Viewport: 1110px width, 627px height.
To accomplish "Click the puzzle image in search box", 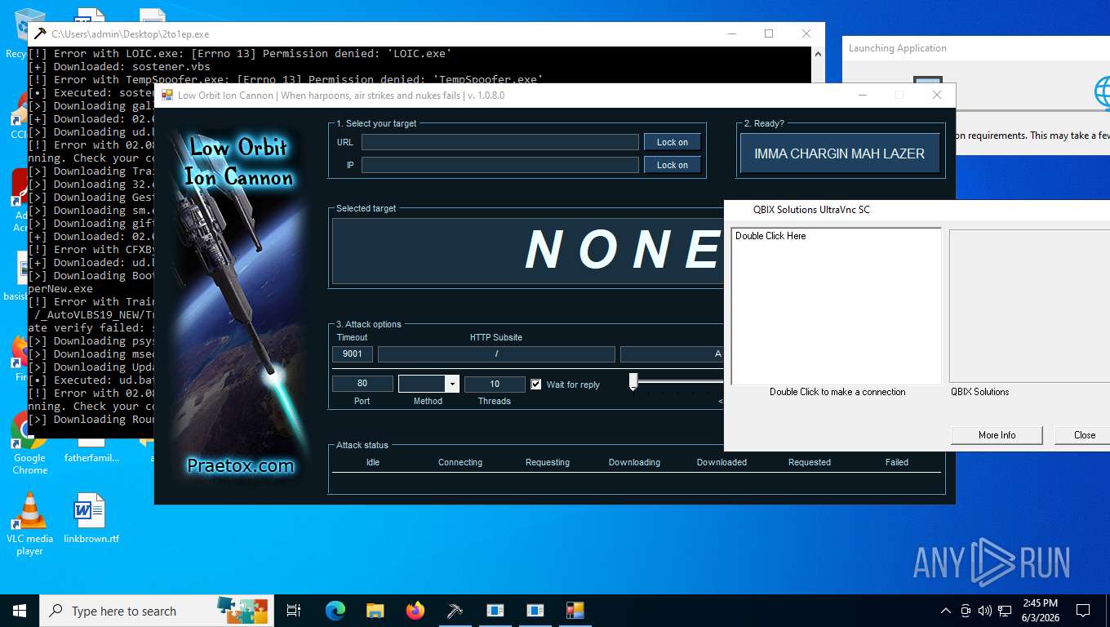I will point(242,611).
